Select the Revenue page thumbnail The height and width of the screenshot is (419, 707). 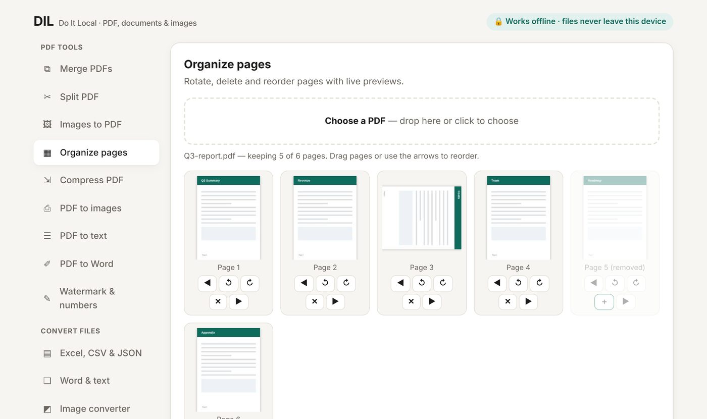click(x=325, y=218)
